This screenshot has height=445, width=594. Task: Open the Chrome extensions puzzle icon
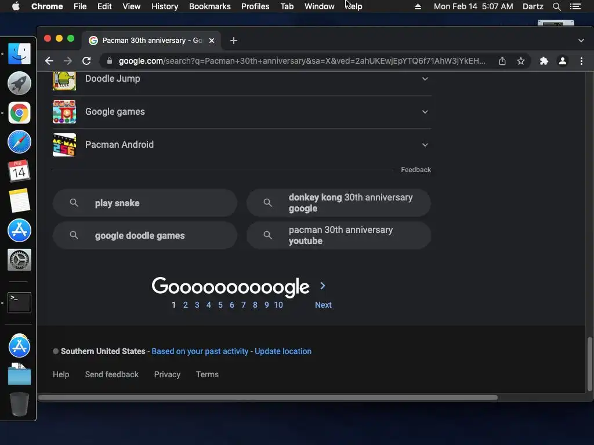(544, 61)
